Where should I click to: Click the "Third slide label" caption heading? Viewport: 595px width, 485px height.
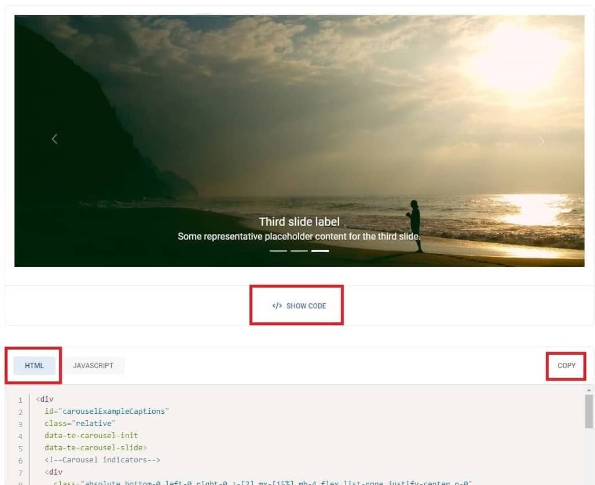coord(299,222)
